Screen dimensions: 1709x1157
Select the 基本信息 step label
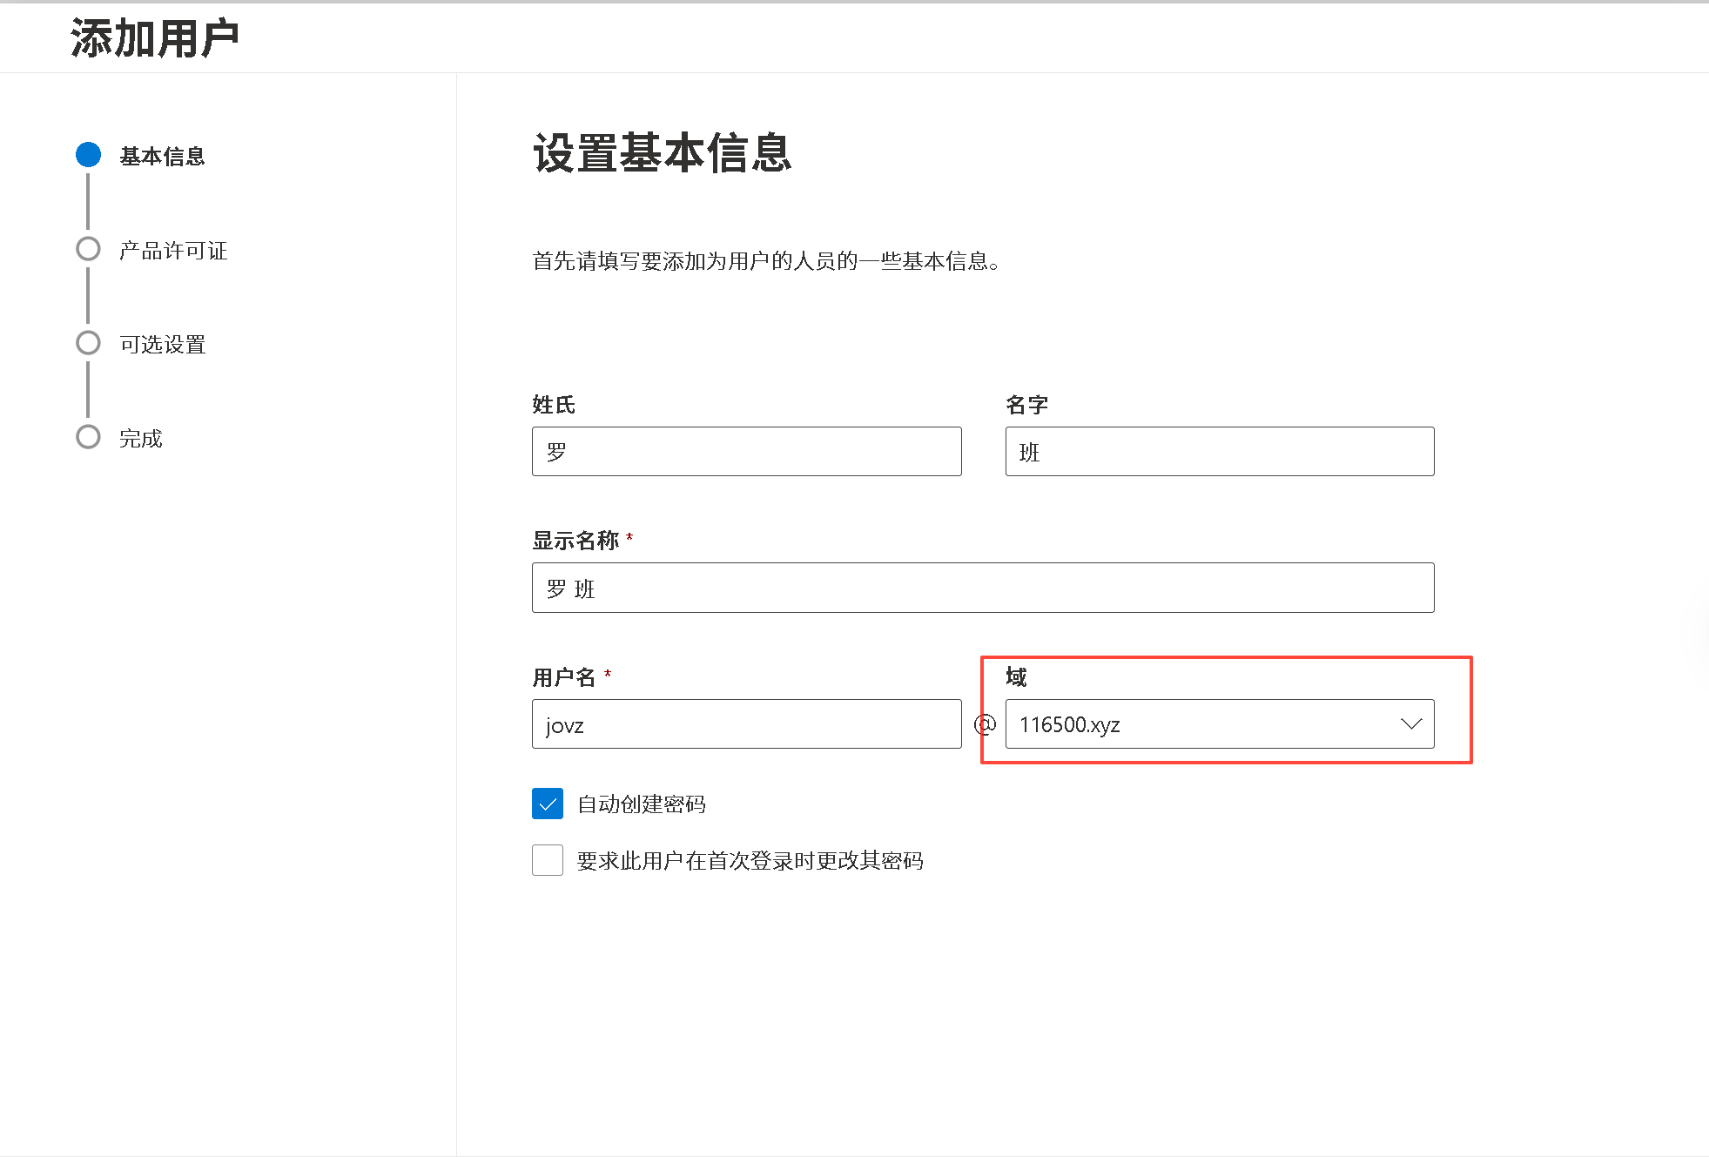pyautogui.click(x=162, y=156)
